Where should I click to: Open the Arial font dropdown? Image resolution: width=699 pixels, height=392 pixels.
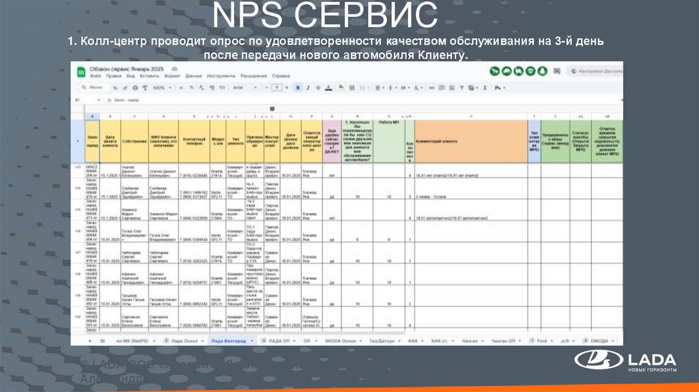245,88
